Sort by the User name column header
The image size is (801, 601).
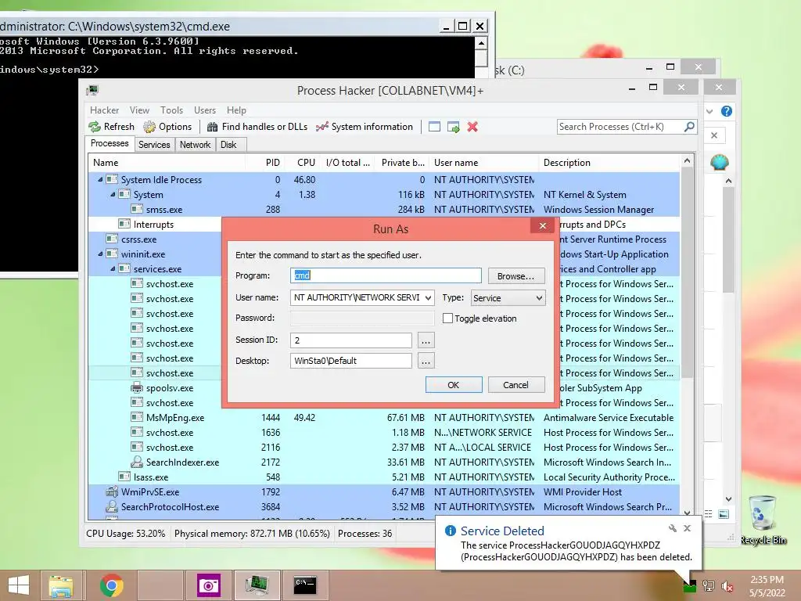pyautogui.click(x=483, y=163)
